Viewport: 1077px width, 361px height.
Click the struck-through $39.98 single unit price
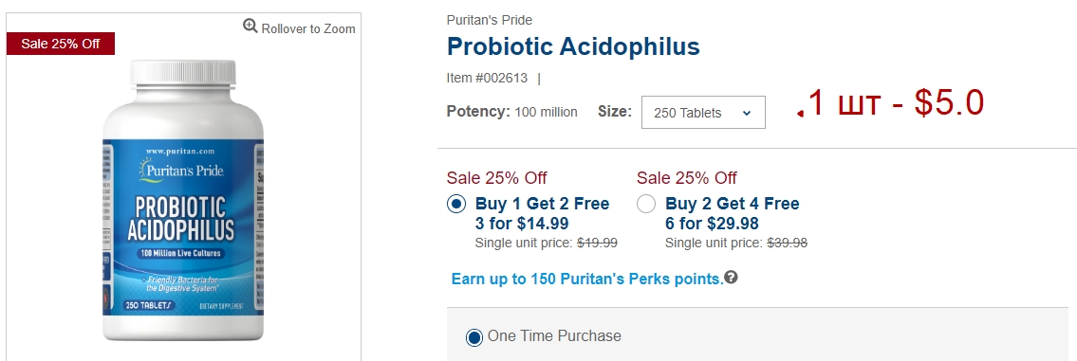(788, 243)
